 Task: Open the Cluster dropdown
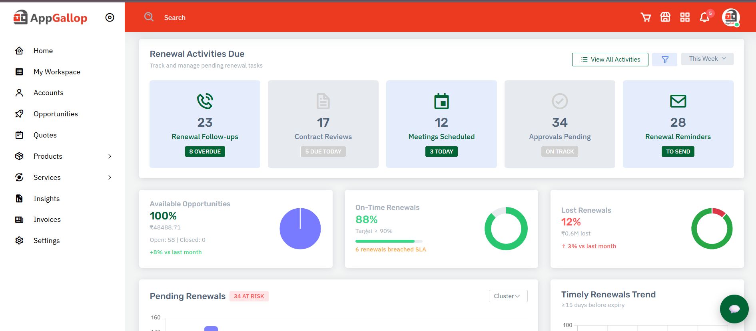pos(508,296)
